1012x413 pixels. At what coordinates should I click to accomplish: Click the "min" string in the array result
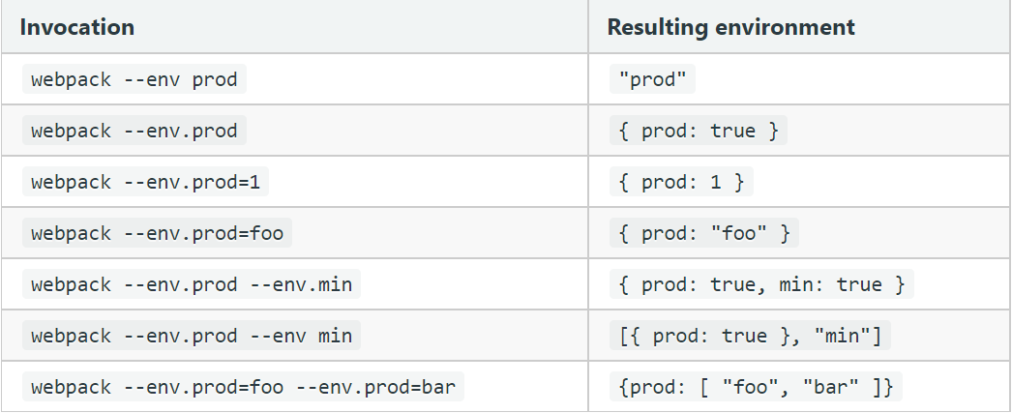coord(847,336)
